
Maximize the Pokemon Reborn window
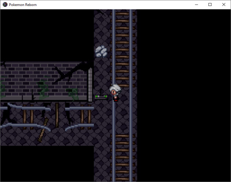[210, 5]
